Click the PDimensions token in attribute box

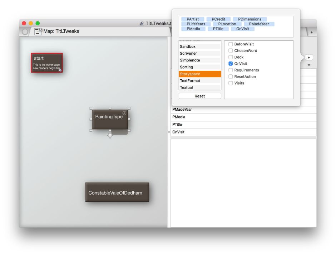click(249, 19)
